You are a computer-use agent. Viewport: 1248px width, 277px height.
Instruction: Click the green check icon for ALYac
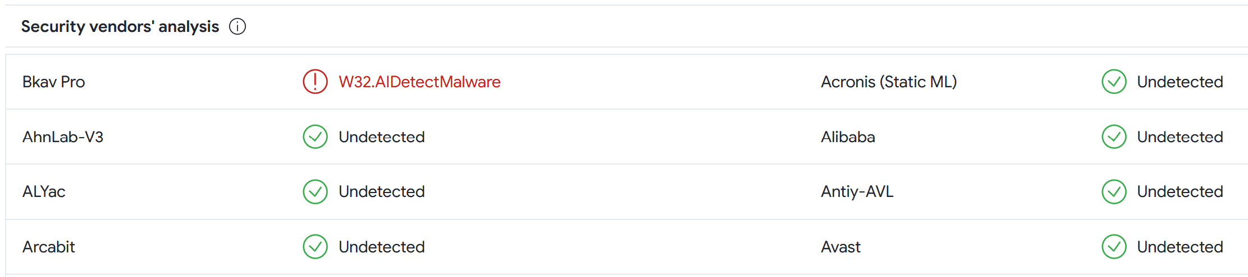click(315, 192)
